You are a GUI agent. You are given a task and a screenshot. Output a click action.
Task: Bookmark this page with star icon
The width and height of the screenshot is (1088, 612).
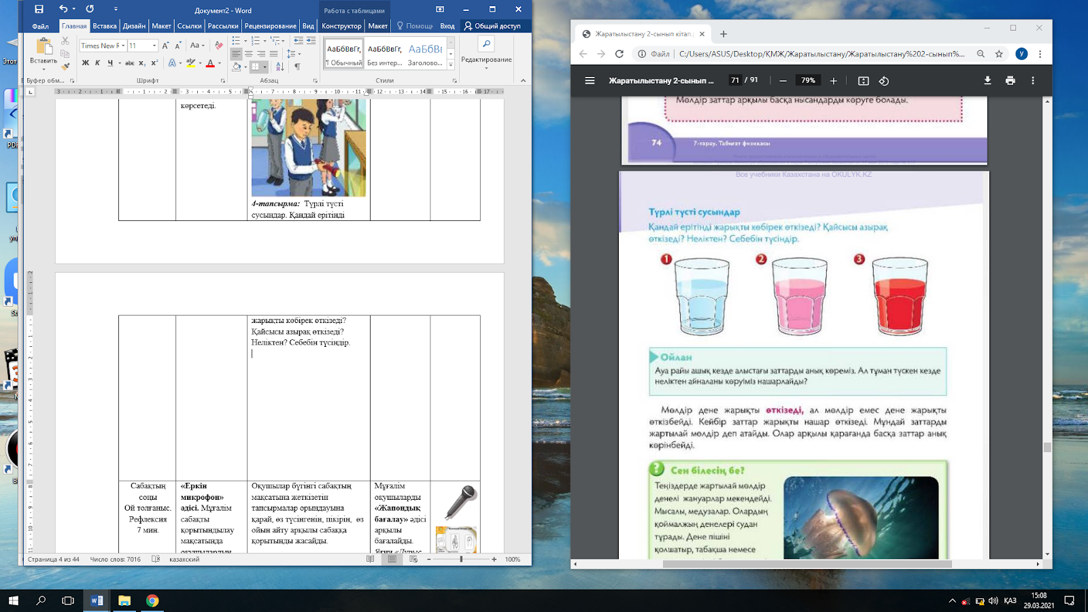(x=999, y=54)
